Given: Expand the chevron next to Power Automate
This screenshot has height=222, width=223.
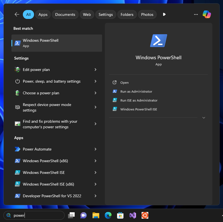Looking at the screenshot, I should 96,149.
